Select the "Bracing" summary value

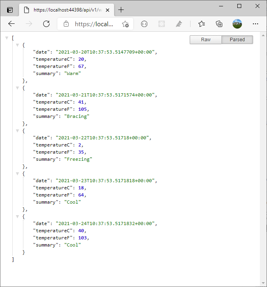click(77, 116)
